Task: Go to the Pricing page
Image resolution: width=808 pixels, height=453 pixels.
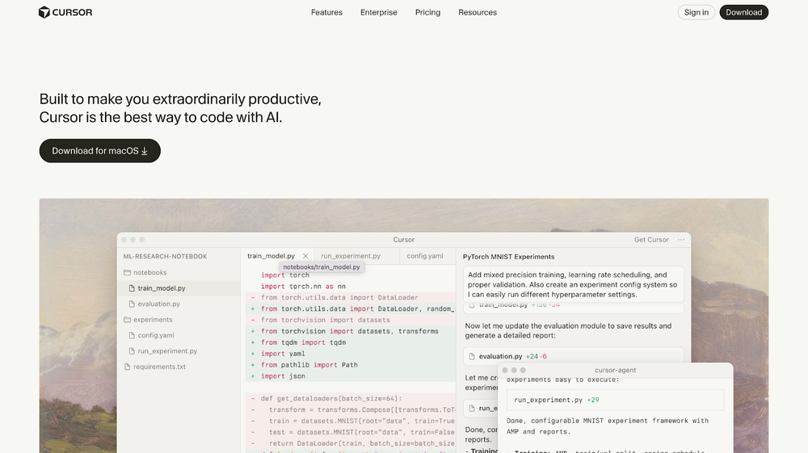Action: pos(427,12)
